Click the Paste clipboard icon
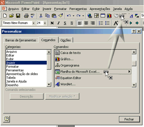This screenshot has height=127, width=144. point(54,16)
